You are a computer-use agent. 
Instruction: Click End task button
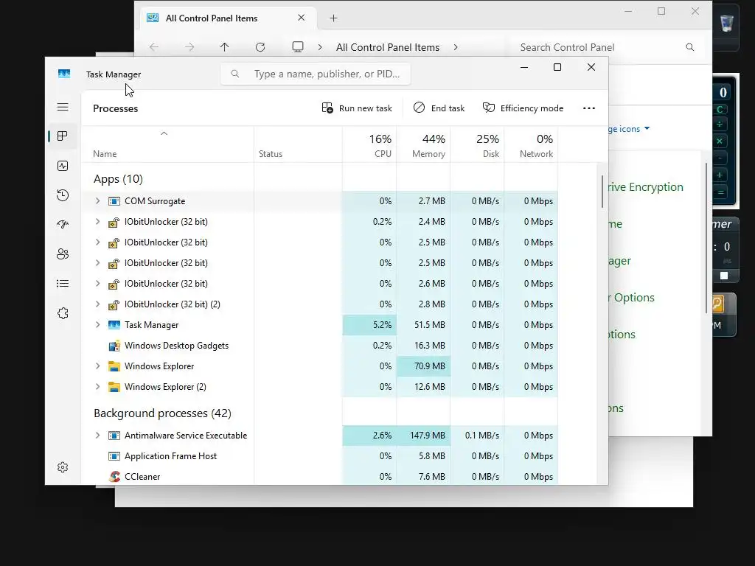[439, 108]
